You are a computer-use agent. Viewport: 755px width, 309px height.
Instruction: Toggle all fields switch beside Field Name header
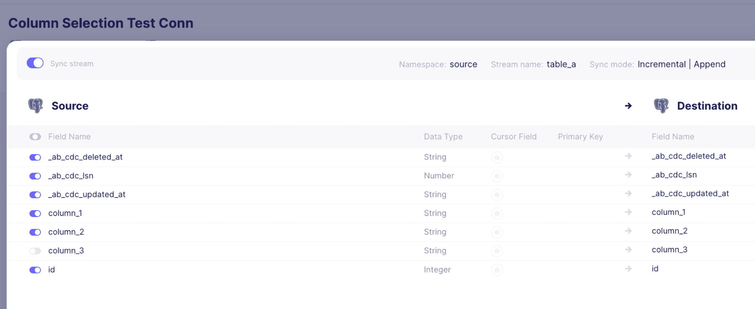[x=35, y=137]
